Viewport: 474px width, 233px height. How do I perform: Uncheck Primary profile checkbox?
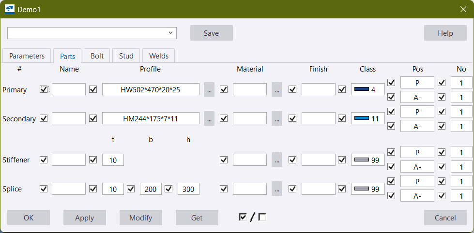(x=93, y=89)
